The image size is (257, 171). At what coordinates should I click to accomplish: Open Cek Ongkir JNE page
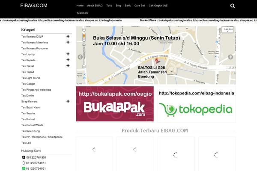click(x=158, y=6)
